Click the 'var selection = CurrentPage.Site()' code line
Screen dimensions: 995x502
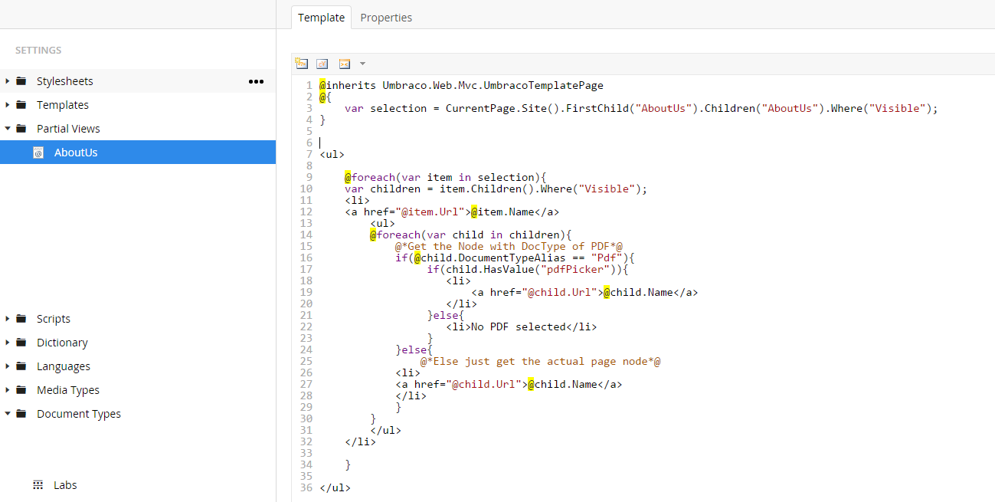(x=641, y=108)
